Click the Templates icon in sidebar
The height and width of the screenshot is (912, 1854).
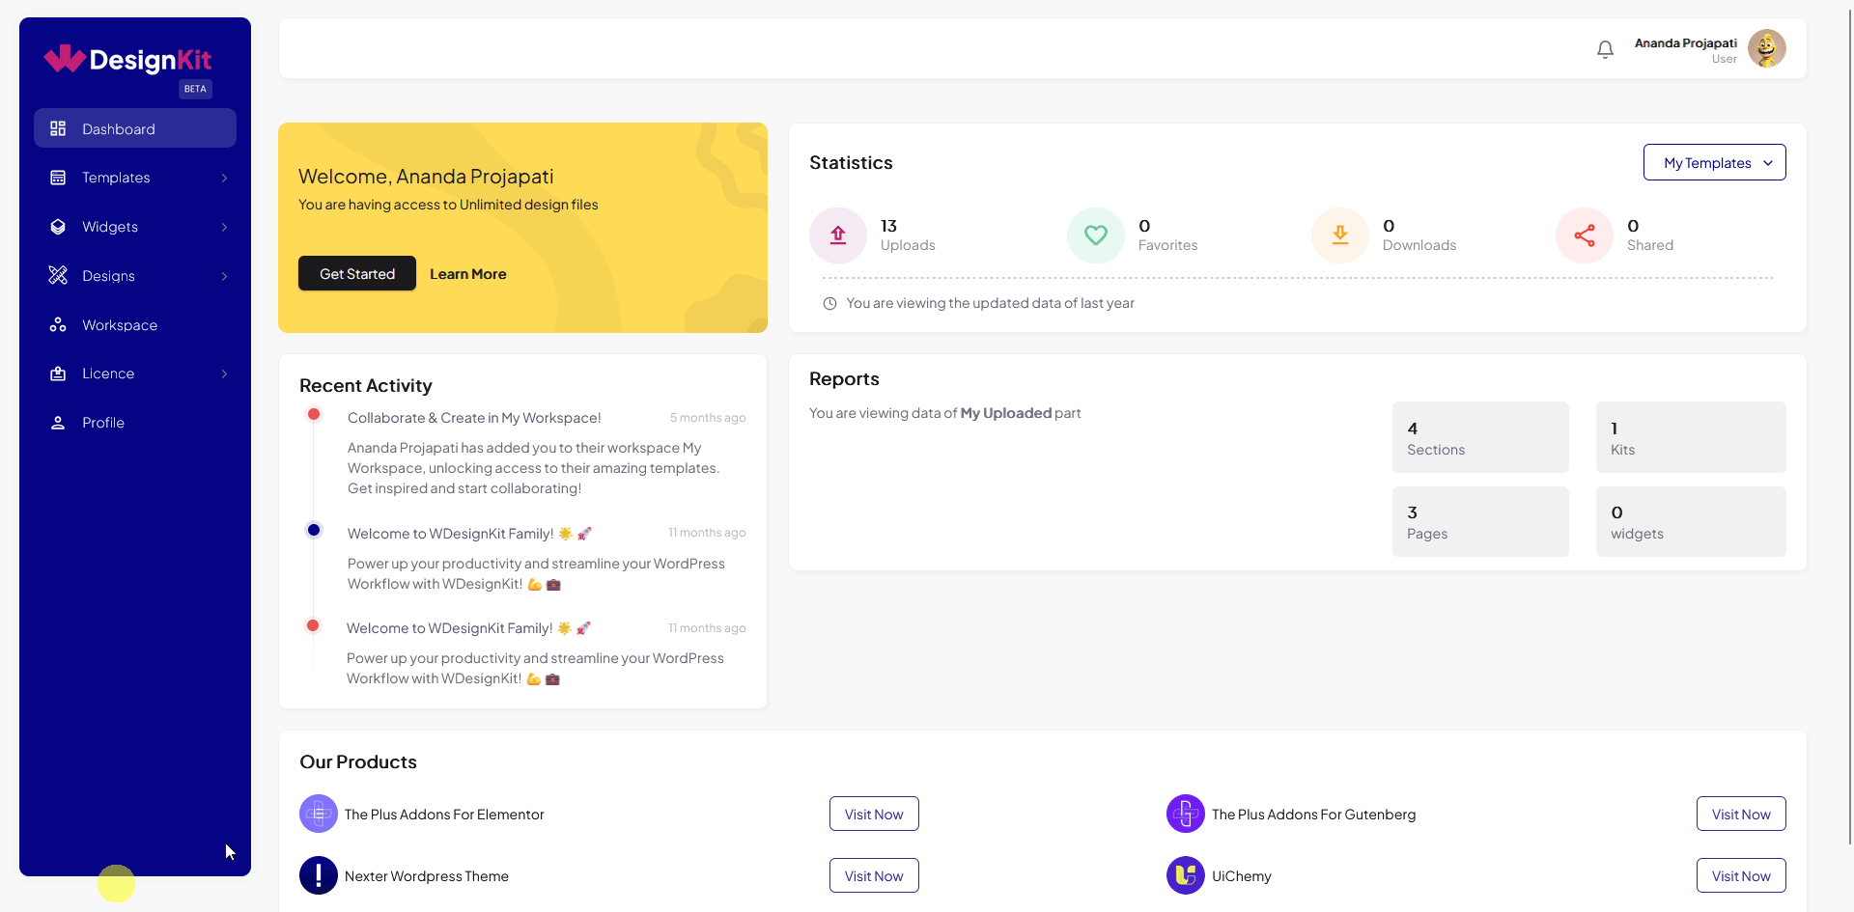click(58, 178)
